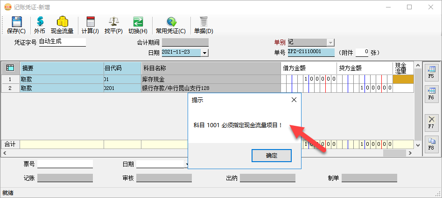Click the F7 delete row button
Viewport: 442px width, 198px height.
point(431,123)
